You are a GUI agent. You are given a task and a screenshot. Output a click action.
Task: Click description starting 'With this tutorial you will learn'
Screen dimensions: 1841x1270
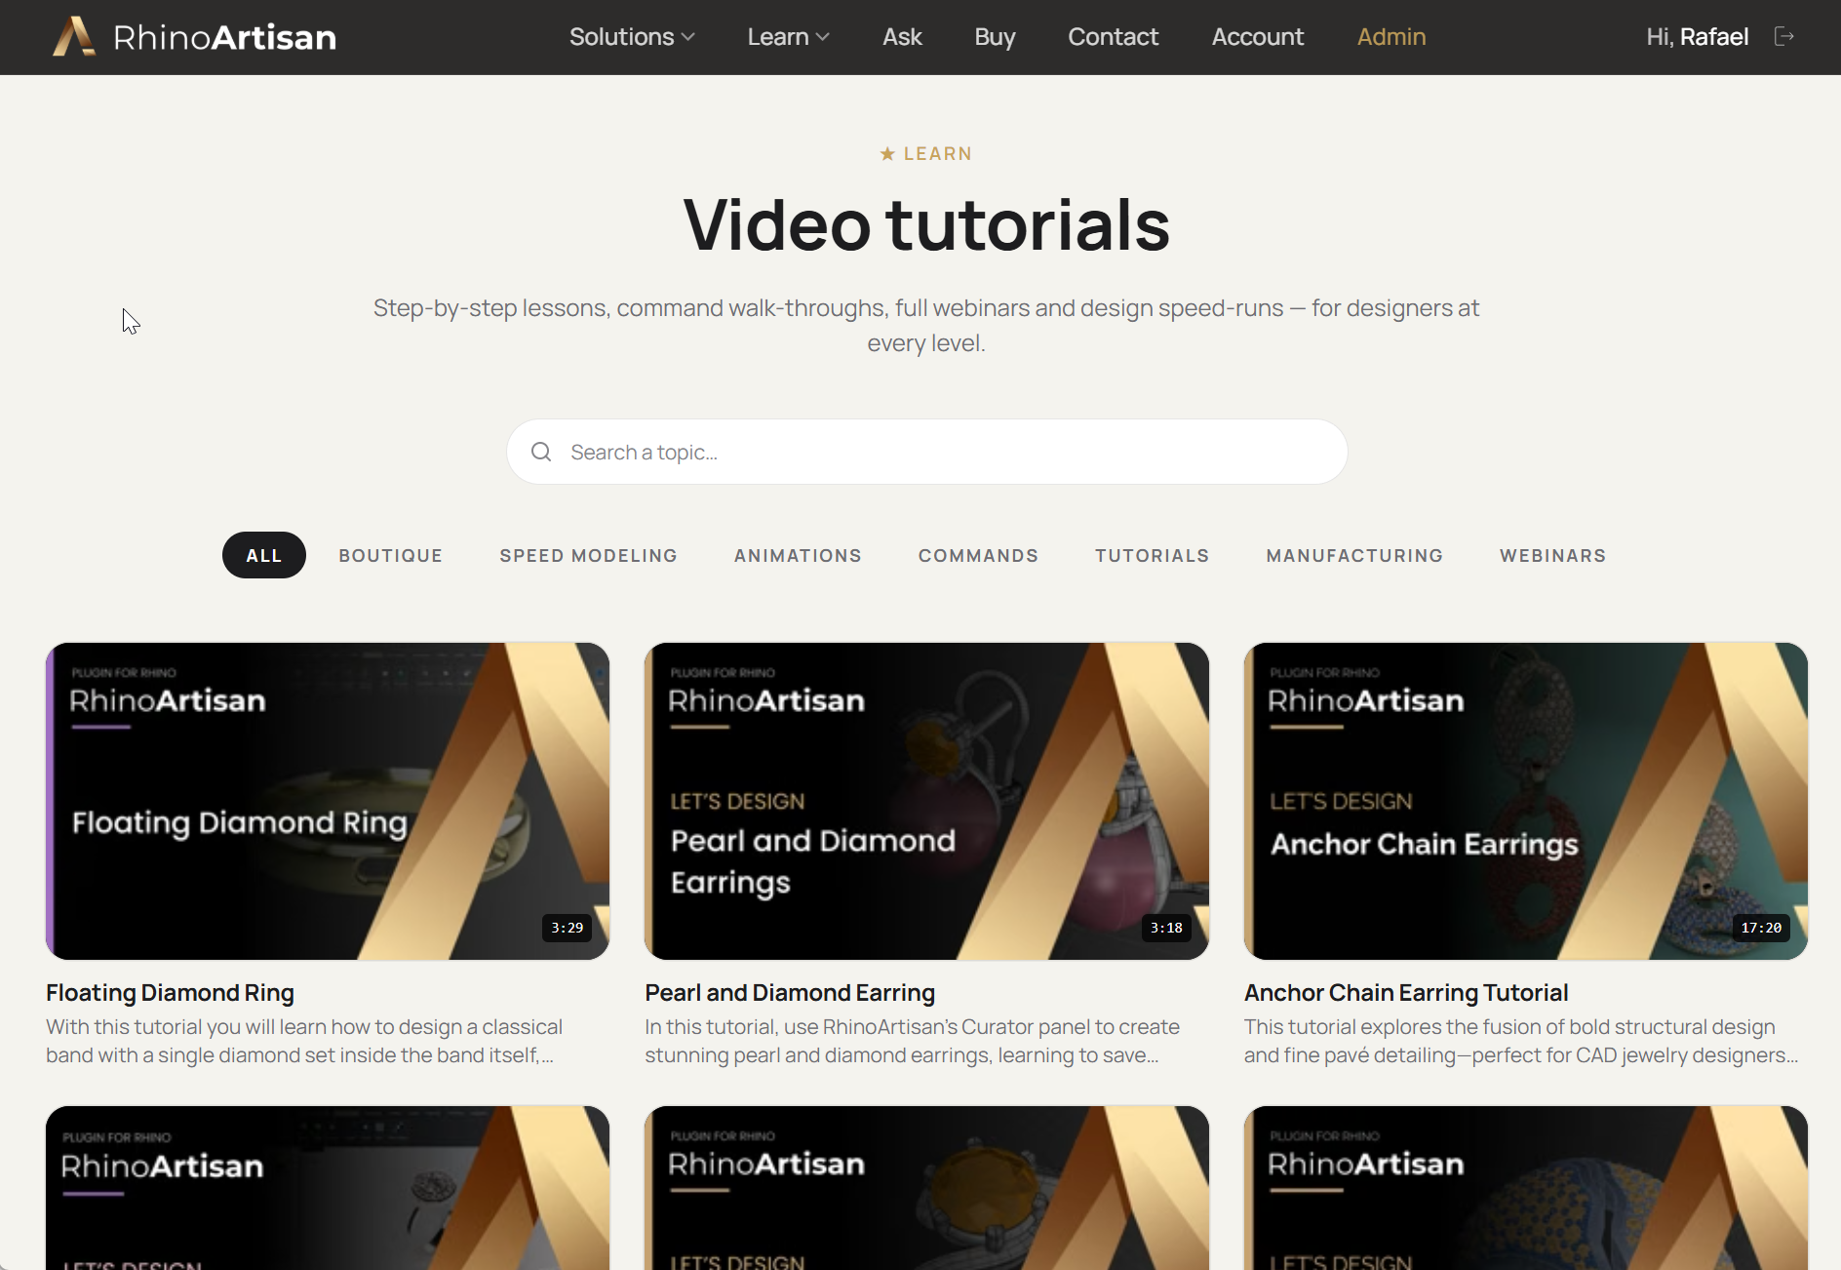pyautogui.click(x=304, y=1041)
